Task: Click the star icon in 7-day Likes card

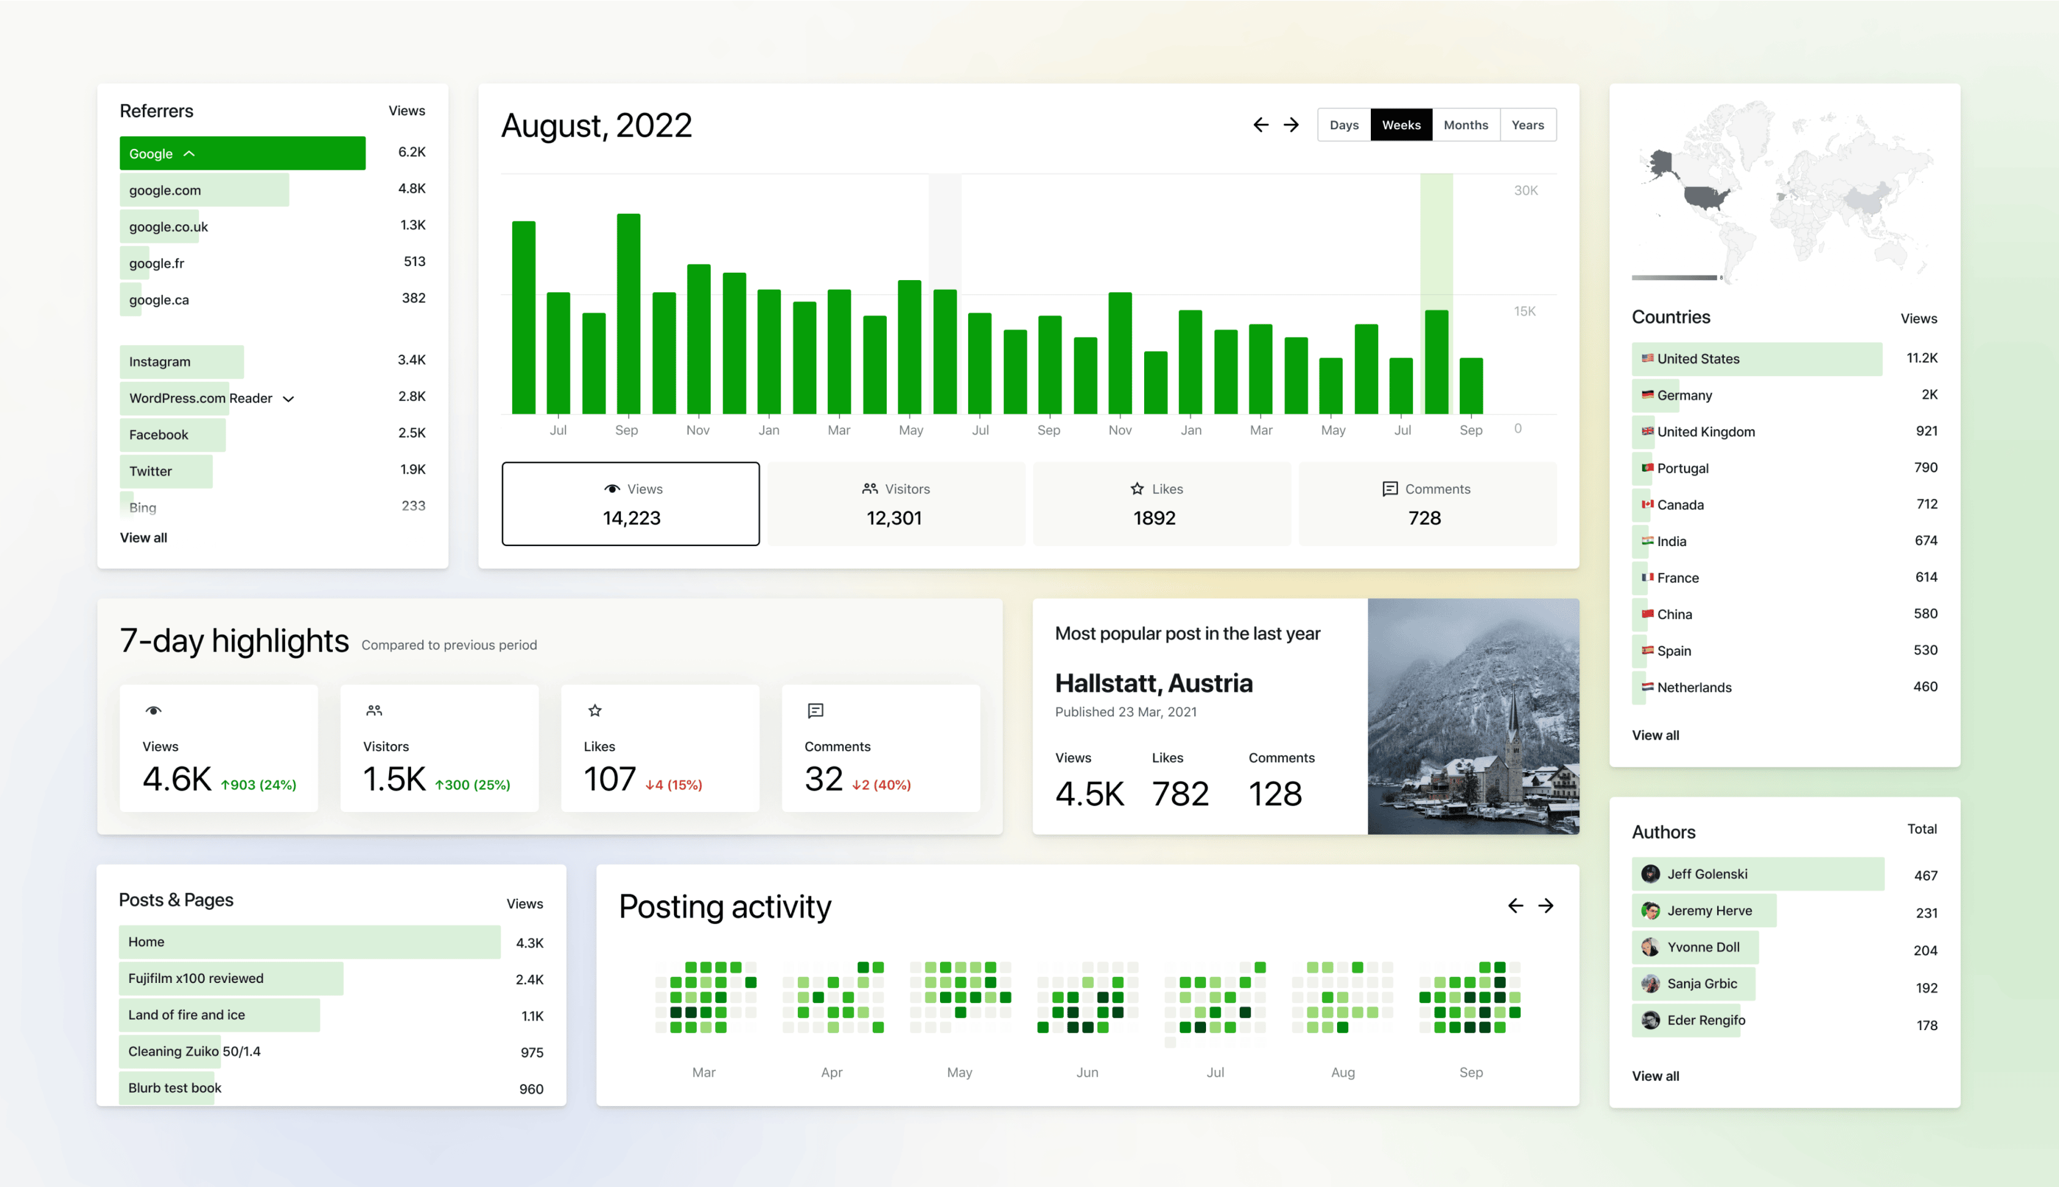Action: pyautogui.click(x=595, y=711)
